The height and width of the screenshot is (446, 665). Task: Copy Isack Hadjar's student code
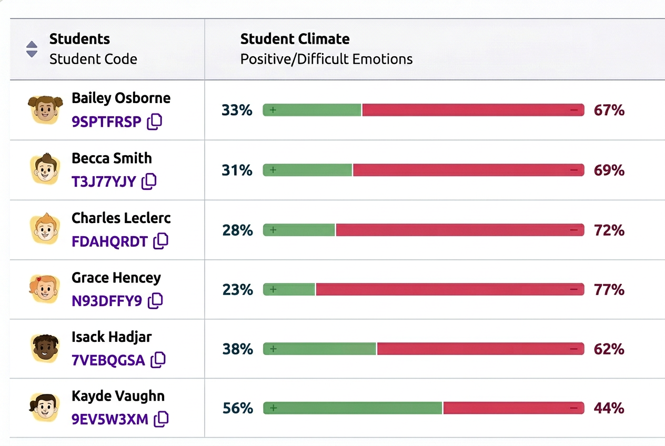[x=158, y=360]
